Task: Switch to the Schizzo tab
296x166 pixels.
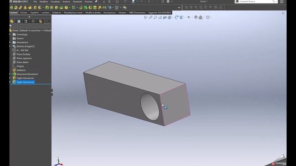Action: 24,12
